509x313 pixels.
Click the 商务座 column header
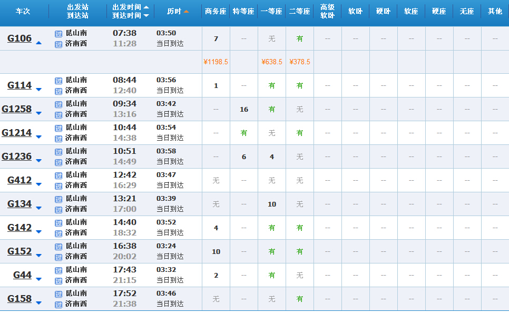pos(216,12)
